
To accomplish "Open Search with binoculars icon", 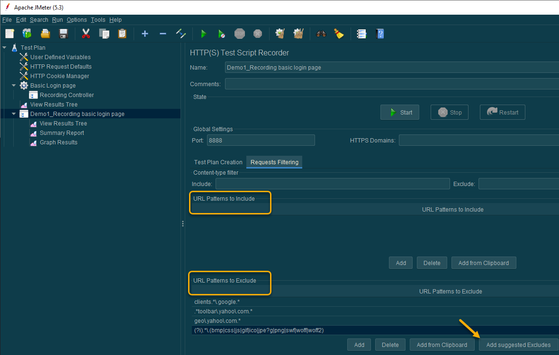I will point(321,34).
